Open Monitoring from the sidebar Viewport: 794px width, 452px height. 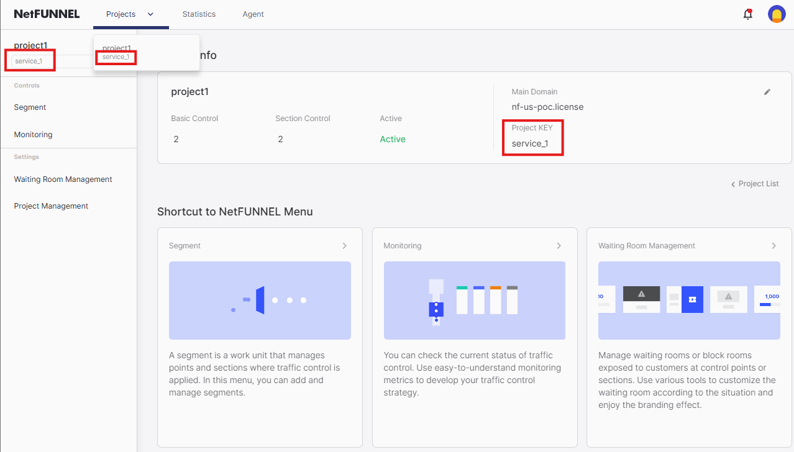[x=32, y=134]
